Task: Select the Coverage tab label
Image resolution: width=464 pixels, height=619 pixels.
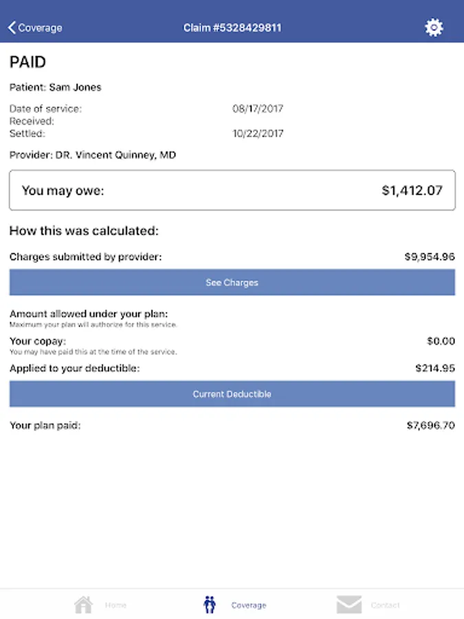Action: 248,605
